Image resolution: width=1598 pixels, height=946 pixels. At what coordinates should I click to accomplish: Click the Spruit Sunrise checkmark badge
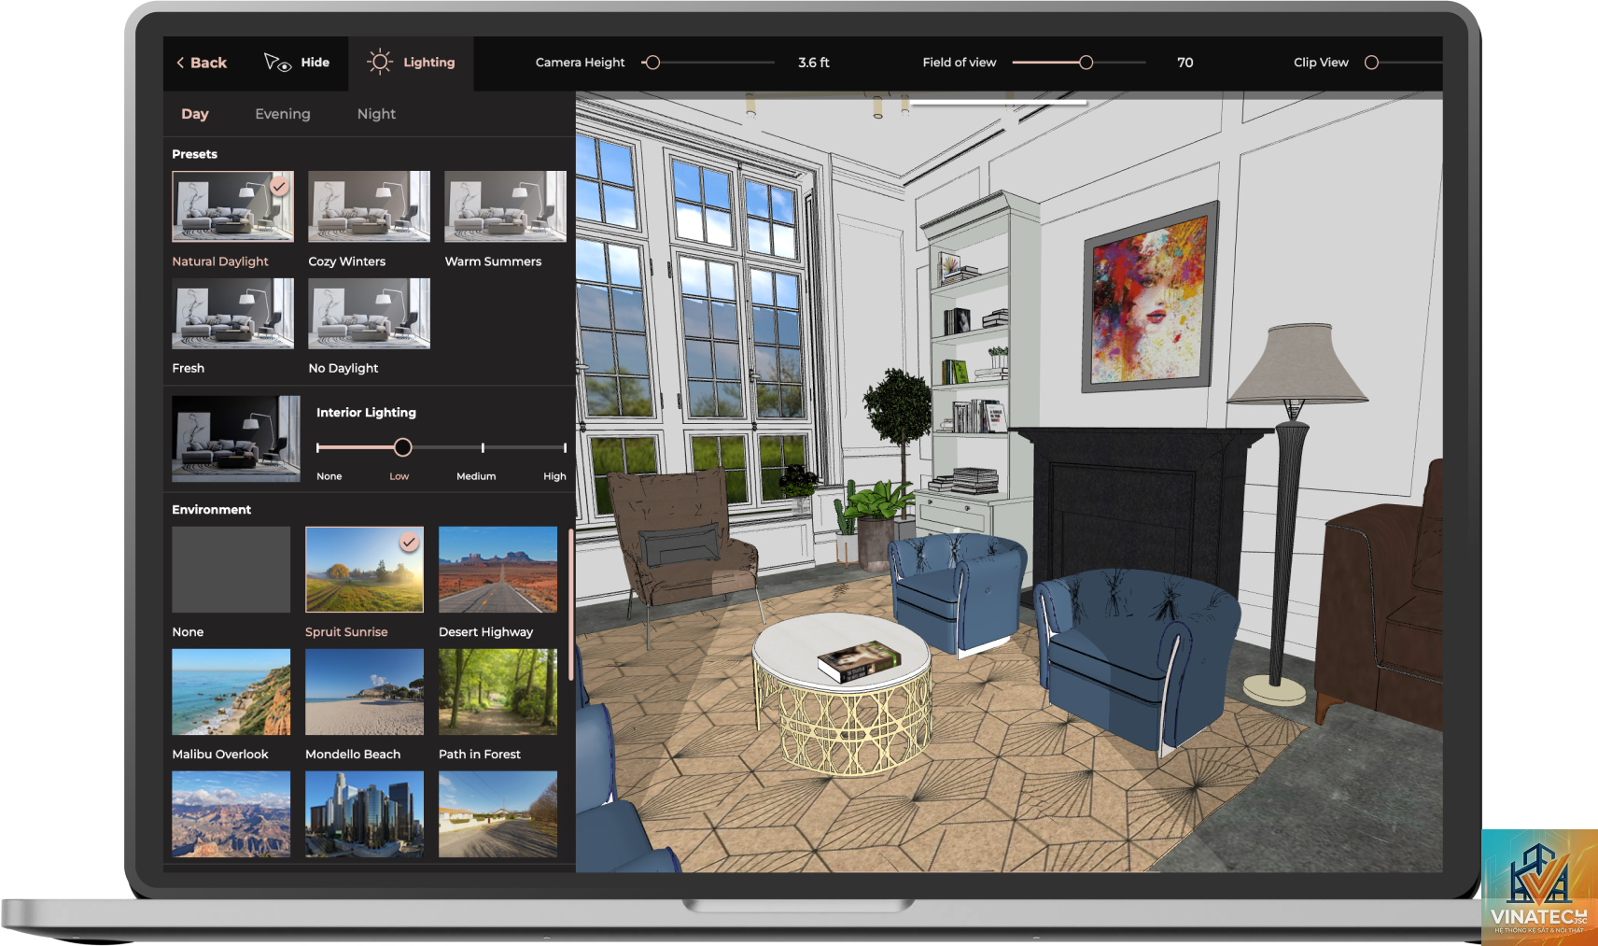pyautogui.click(x=409, y=542)
